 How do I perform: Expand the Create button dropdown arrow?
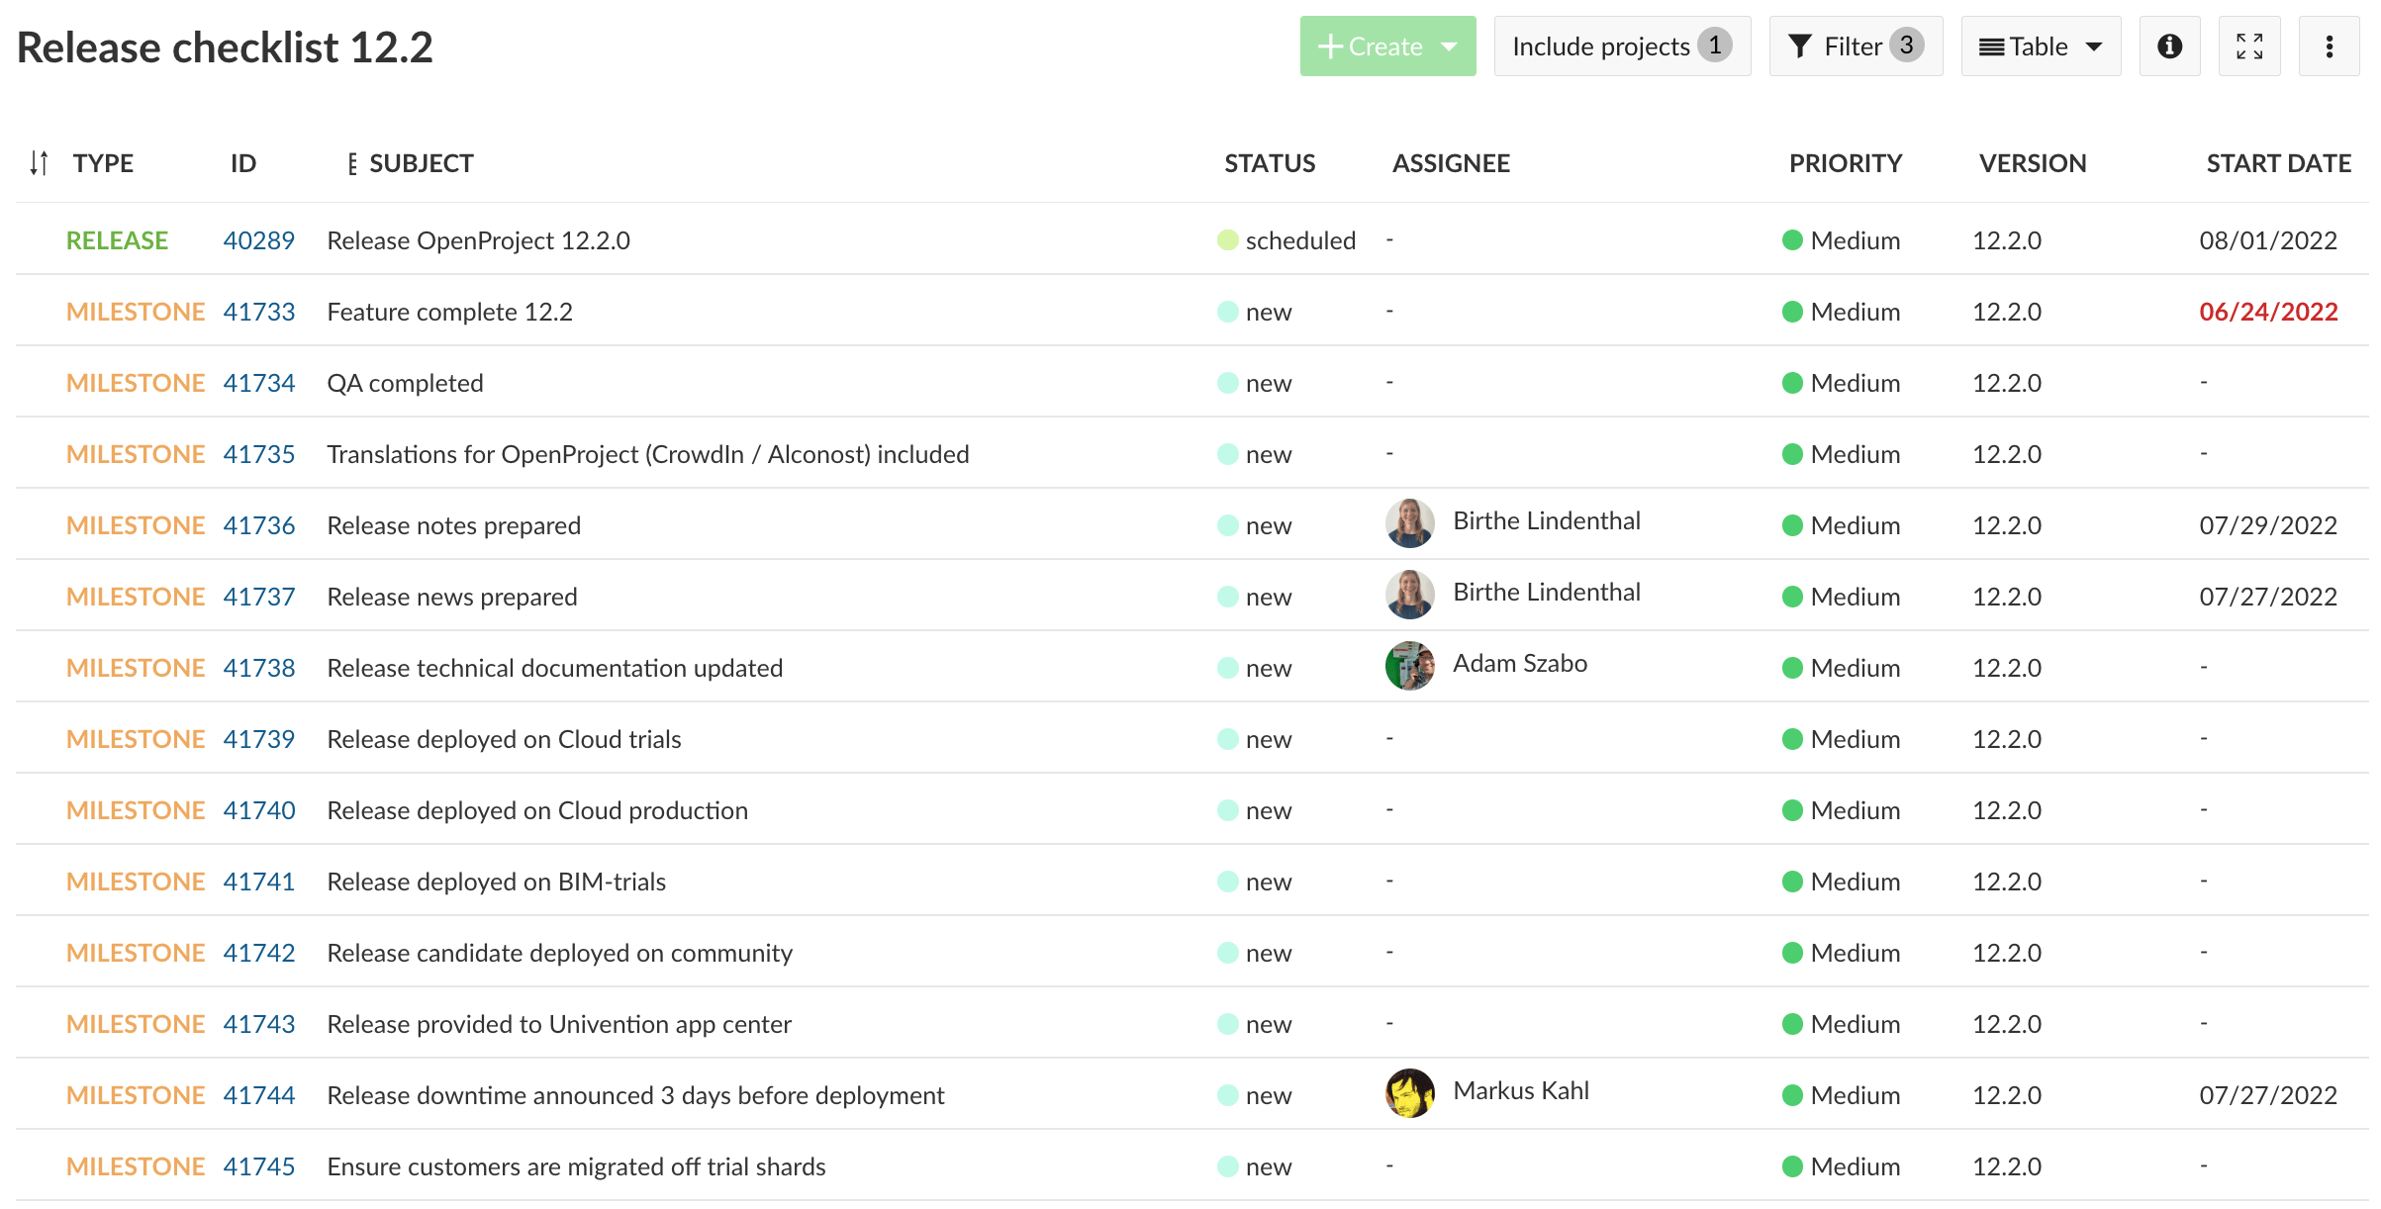(1451, 46)
